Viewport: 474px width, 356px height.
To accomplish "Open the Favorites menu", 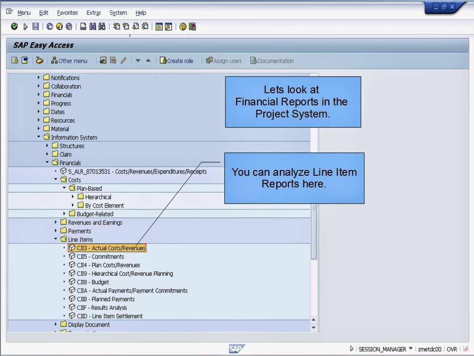I will 67,13.
